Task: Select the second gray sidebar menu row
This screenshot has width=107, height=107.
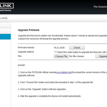Action: (5, 31)
